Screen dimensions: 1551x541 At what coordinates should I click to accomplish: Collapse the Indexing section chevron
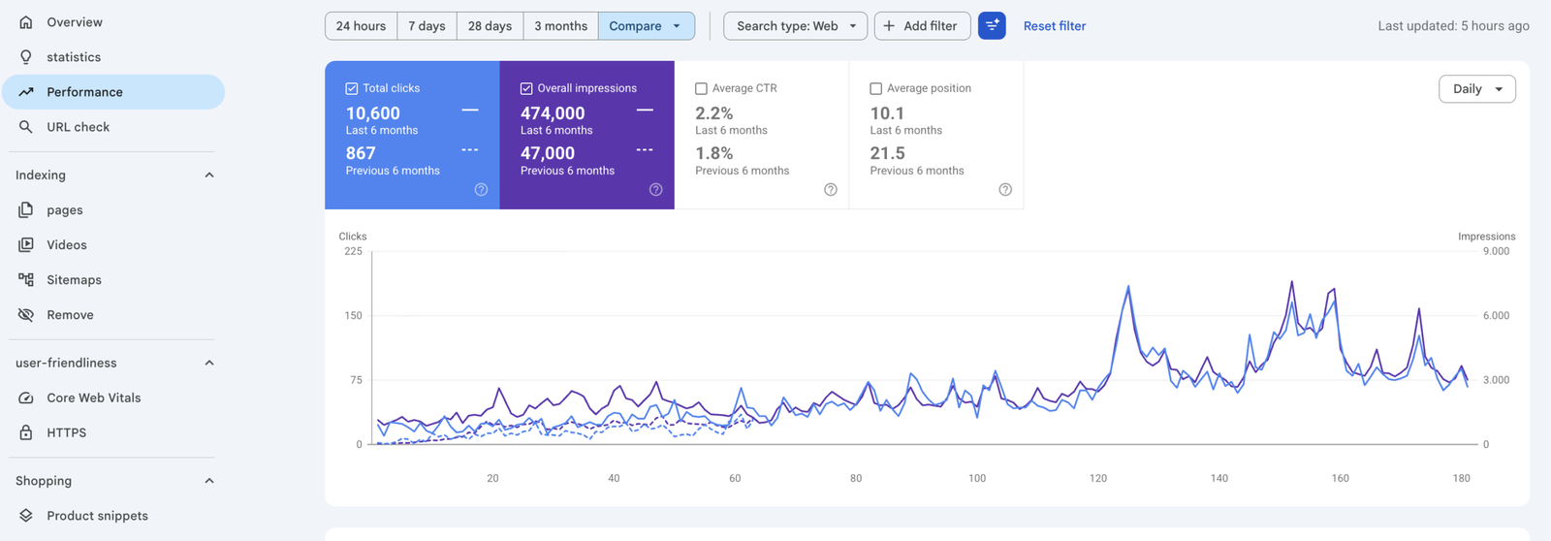(x=209, y=175)
